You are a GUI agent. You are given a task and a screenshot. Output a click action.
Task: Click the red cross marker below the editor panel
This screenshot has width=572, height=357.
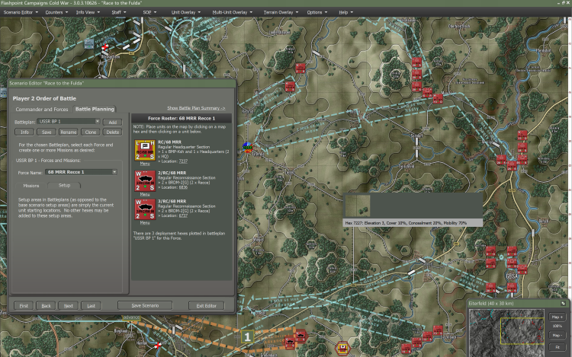pos(158,345)
